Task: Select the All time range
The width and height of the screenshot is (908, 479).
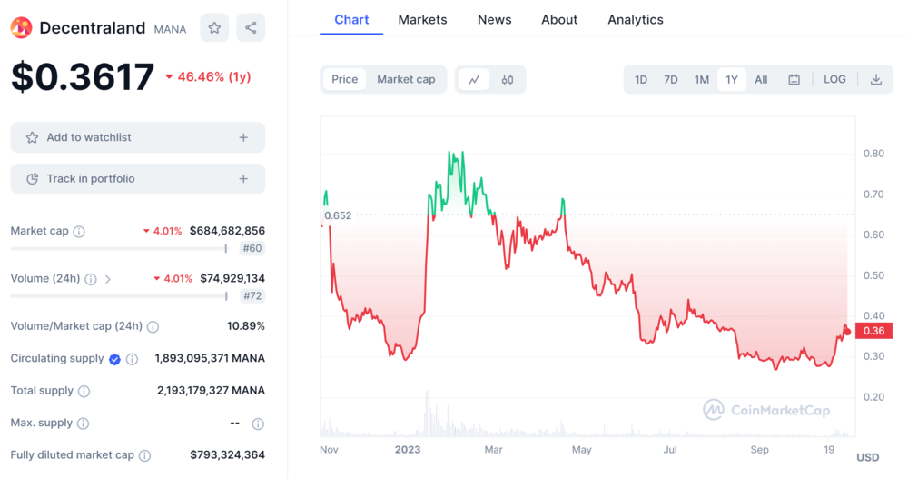Action: click(x=761, y=80)
